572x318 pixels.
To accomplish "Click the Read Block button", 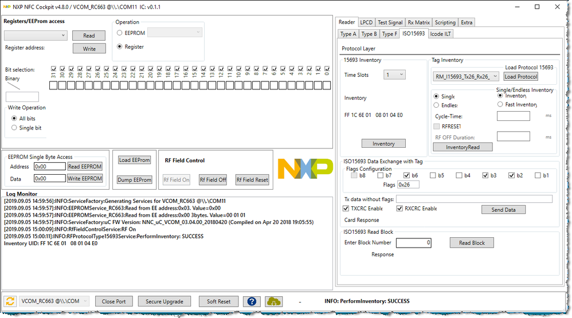I will tap(472, 243).
